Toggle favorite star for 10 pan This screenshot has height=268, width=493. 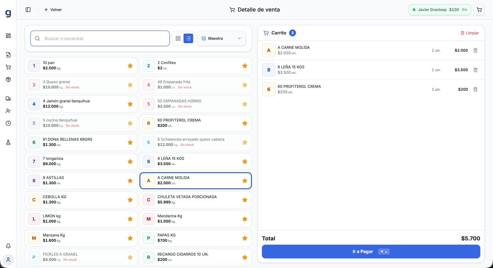(x=130, y=66)
